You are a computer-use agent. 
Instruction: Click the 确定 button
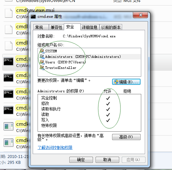pyautogui.click(x=81, y=160)
